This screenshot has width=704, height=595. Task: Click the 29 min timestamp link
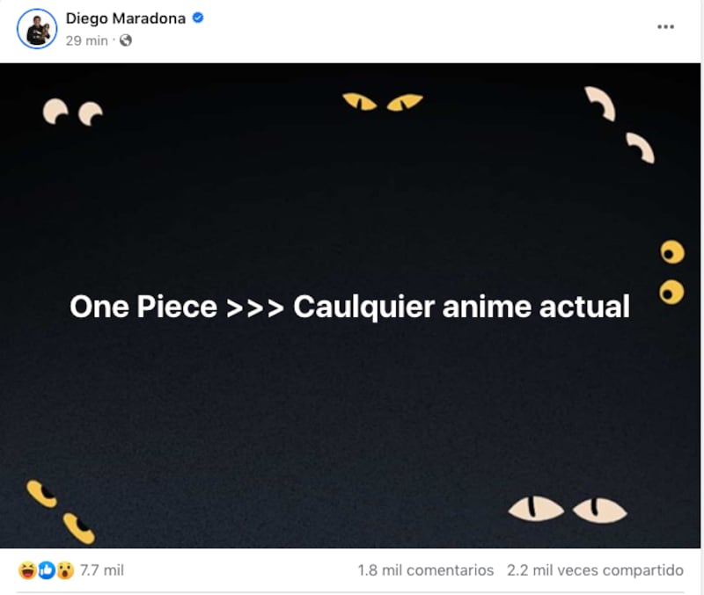tap(86, 40)
